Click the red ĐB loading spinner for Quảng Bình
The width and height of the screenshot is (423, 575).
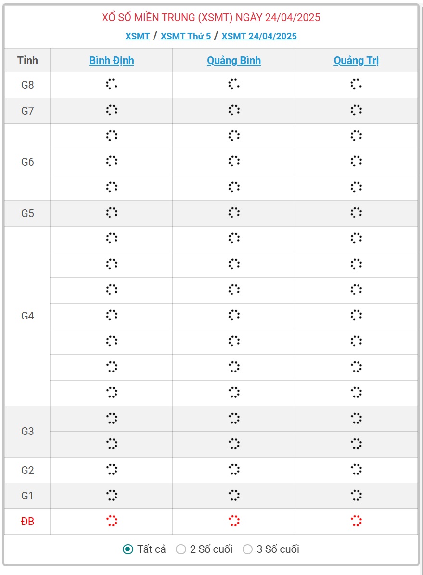click(234, 521)
